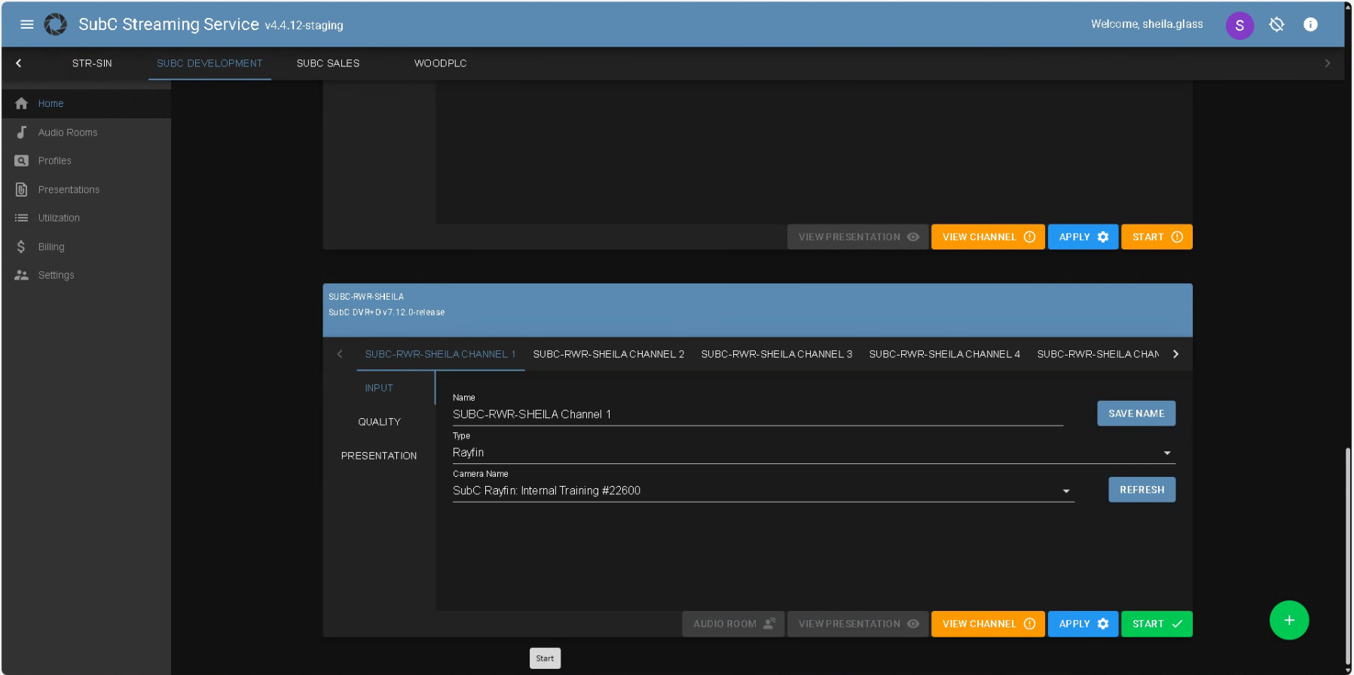Open the hamburger navigation menu
This screenshot has height=675, width=1354.
[27, 24]
